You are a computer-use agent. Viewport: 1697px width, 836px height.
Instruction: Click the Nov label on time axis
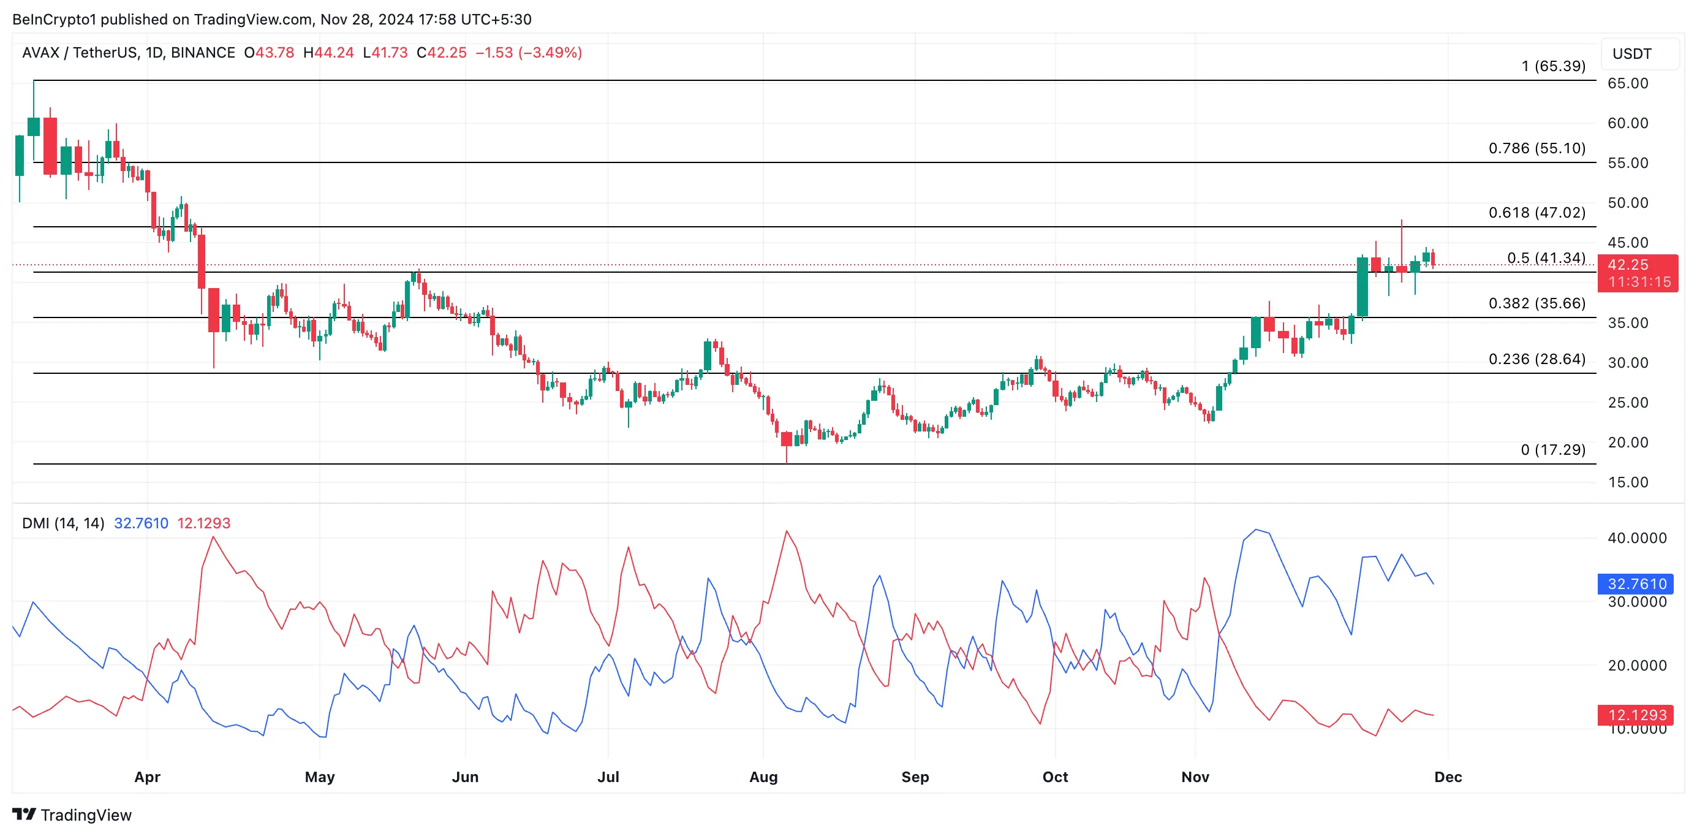click(x=1195, y=777)
